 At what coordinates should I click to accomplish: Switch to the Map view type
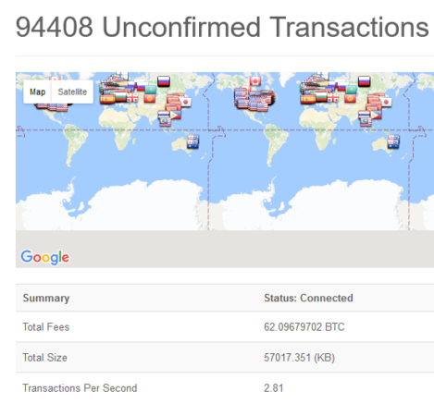coord(37,92)
